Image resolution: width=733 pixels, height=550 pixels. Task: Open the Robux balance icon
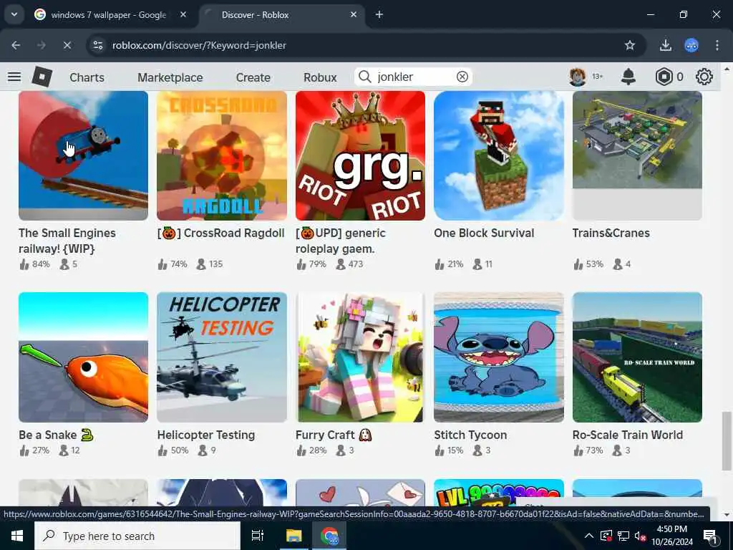click(664, 77)
